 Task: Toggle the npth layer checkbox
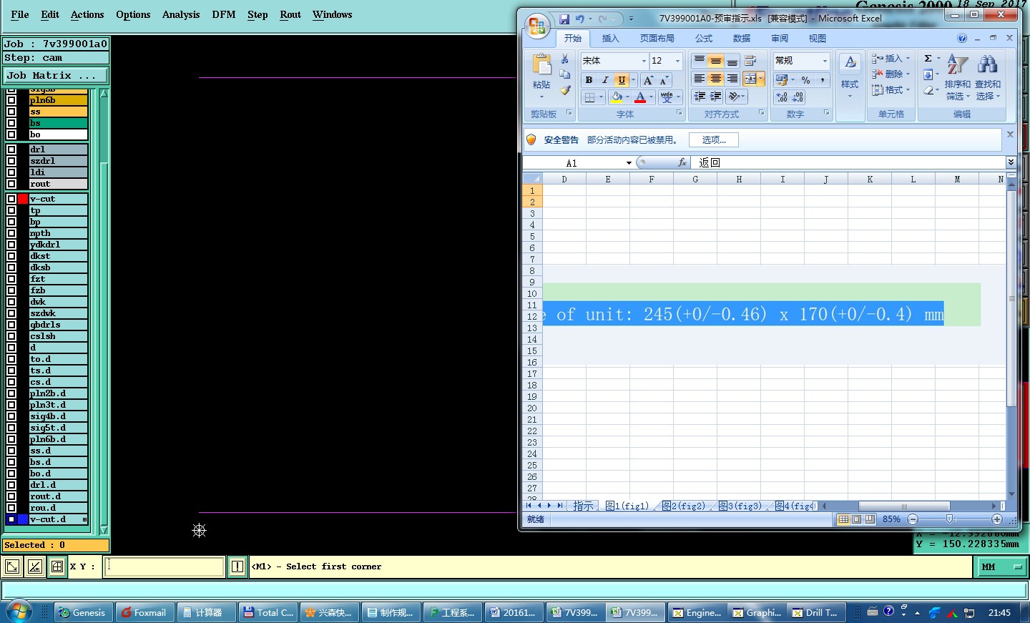[11, 233]
